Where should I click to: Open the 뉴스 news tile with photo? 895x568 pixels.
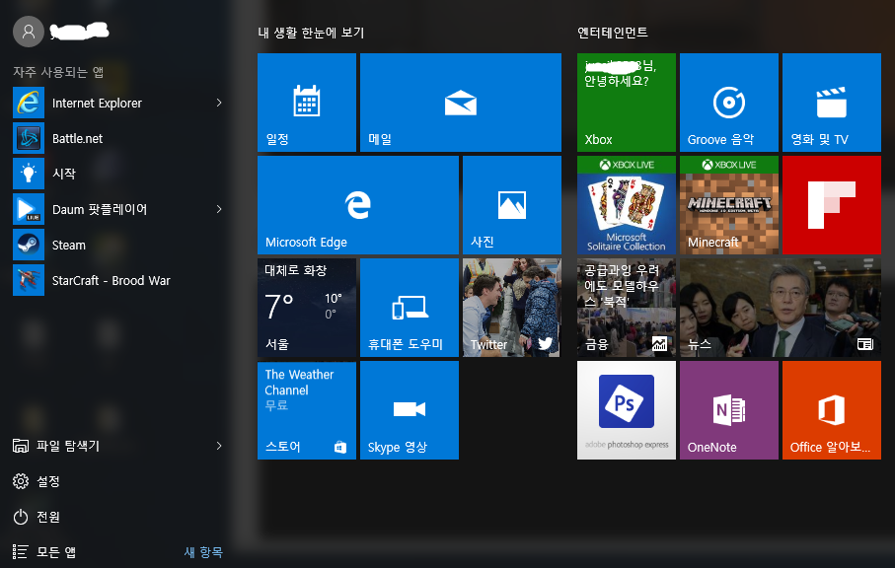780,308
